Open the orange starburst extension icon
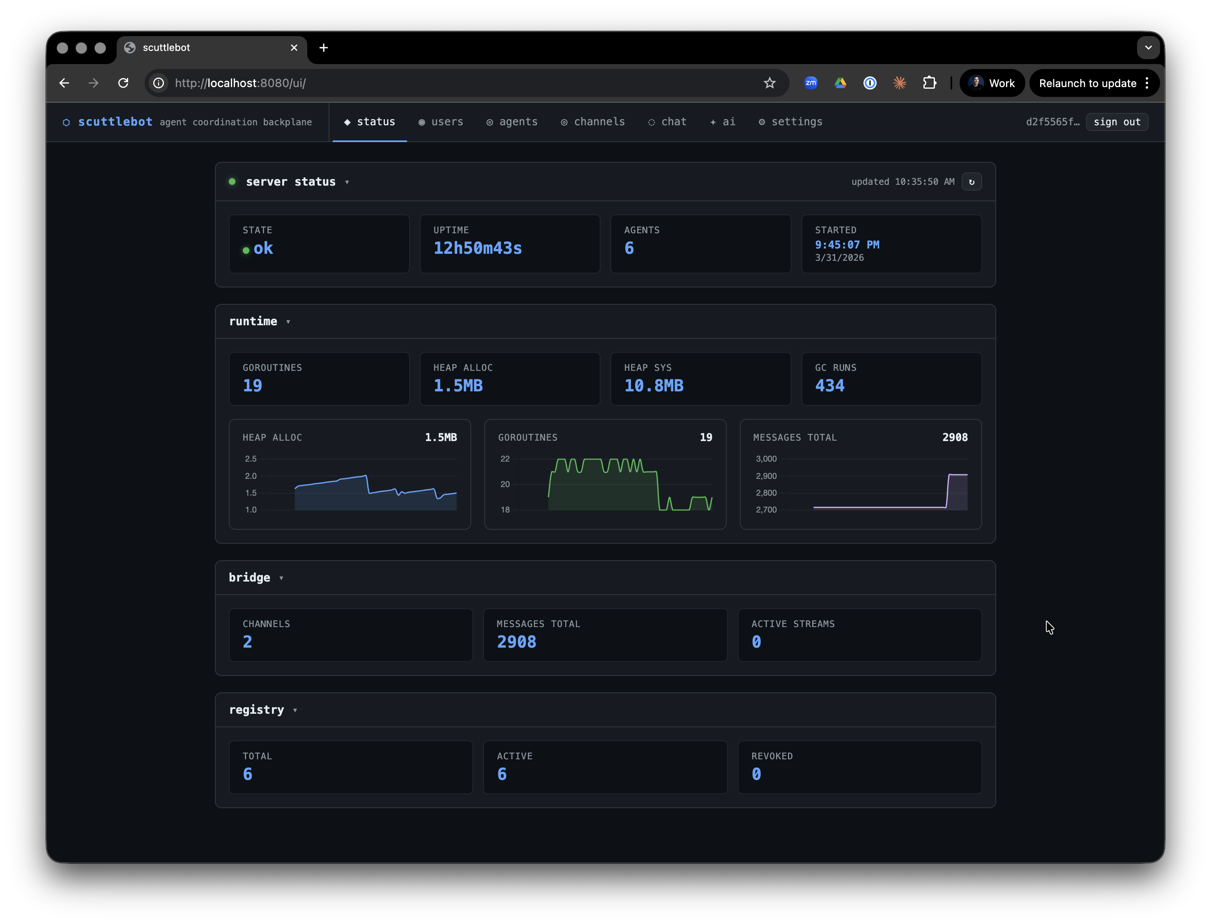This screenshot has width=1211, height=924. coord(900,83)
